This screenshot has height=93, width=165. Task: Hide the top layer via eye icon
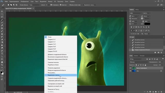point(130,68)
